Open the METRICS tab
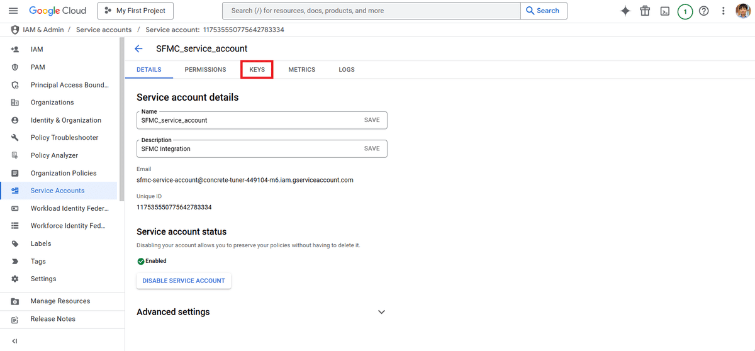Viewport: 755px width, 351px height. tap(302, 69)
